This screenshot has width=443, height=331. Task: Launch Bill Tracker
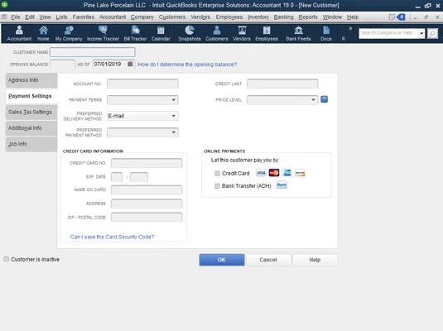135,33
